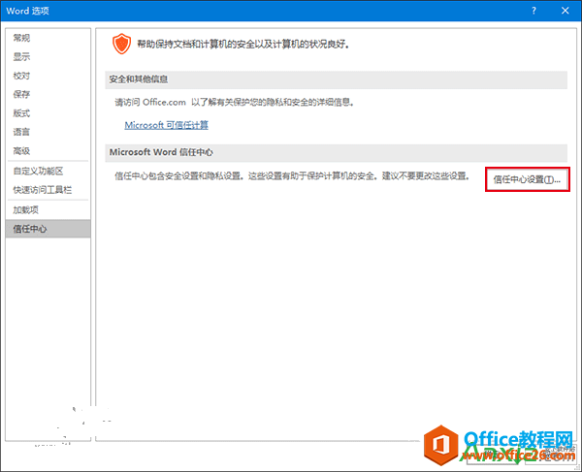This screenshot has width=582, height=472.
Task: Open the Microsoft 可信任计算 link
Action: pyautogui.click(x=166, y=125)
